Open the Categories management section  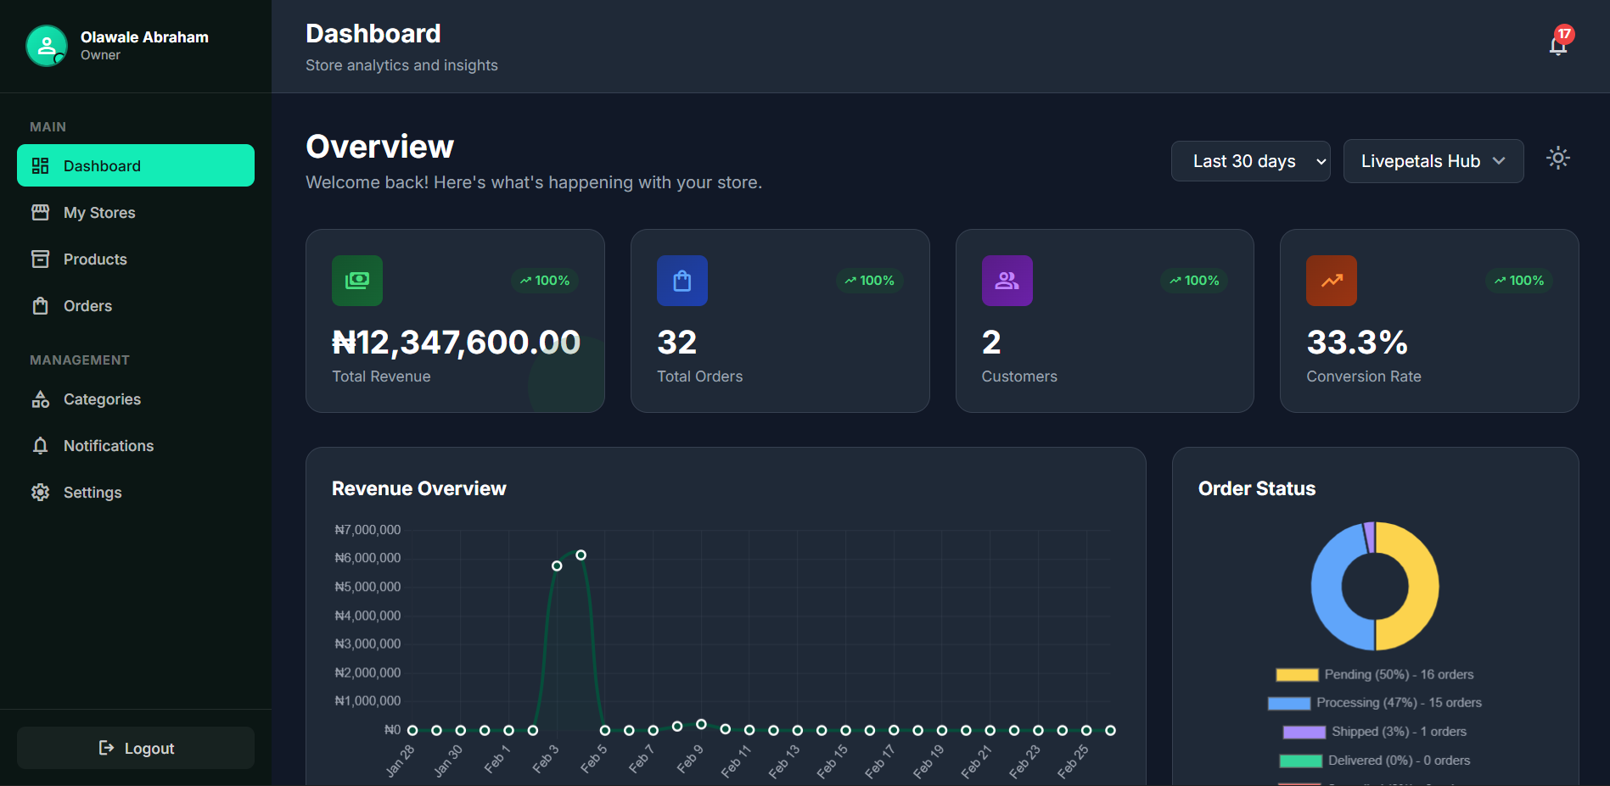tap(102, 399)
